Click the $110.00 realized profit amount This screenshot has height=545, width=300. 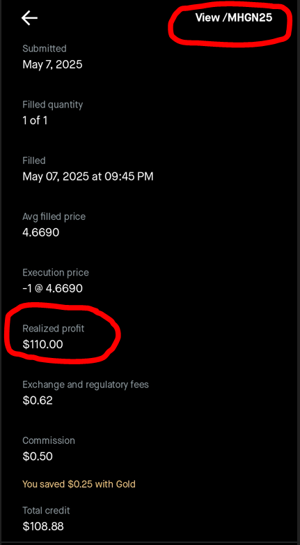point(42,345)
